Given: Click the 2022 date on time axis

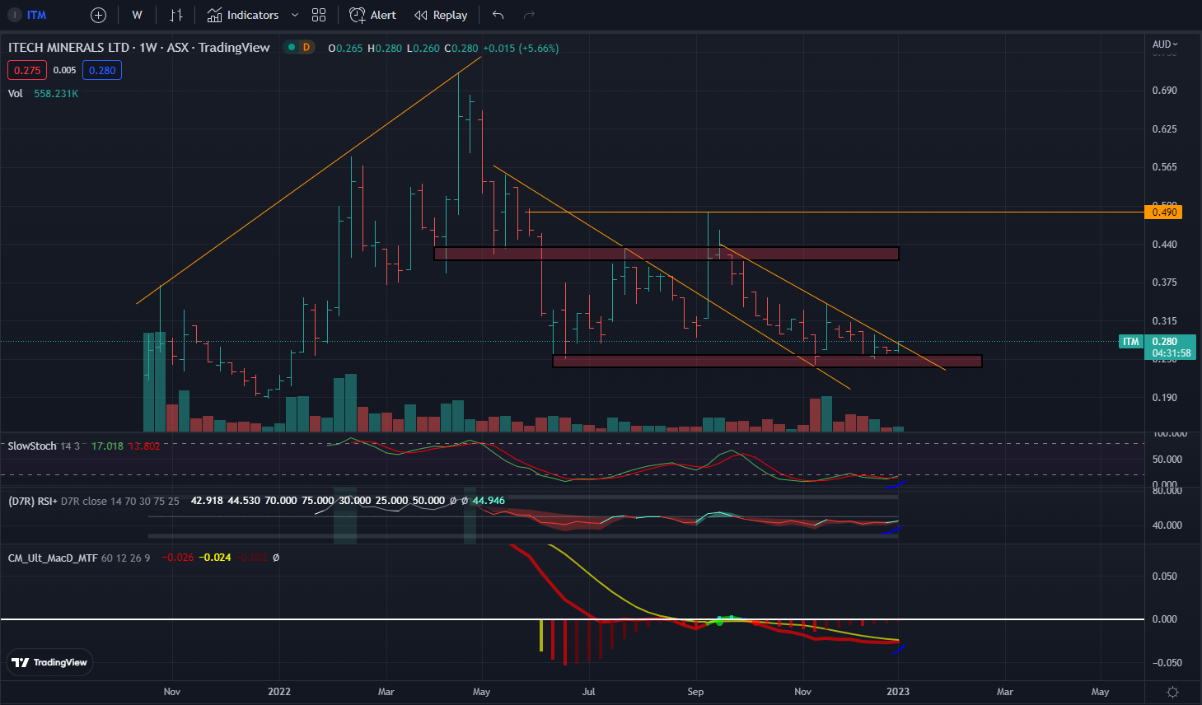Looking at the screenshot, I should (x=279, y=692).
